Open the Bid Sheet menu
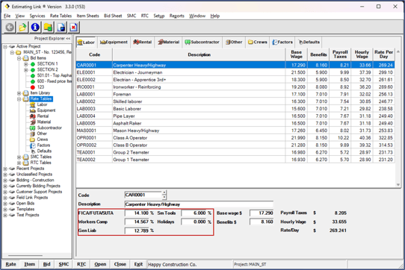The height and width of the screenshot is (270, 405). point(113,16)
